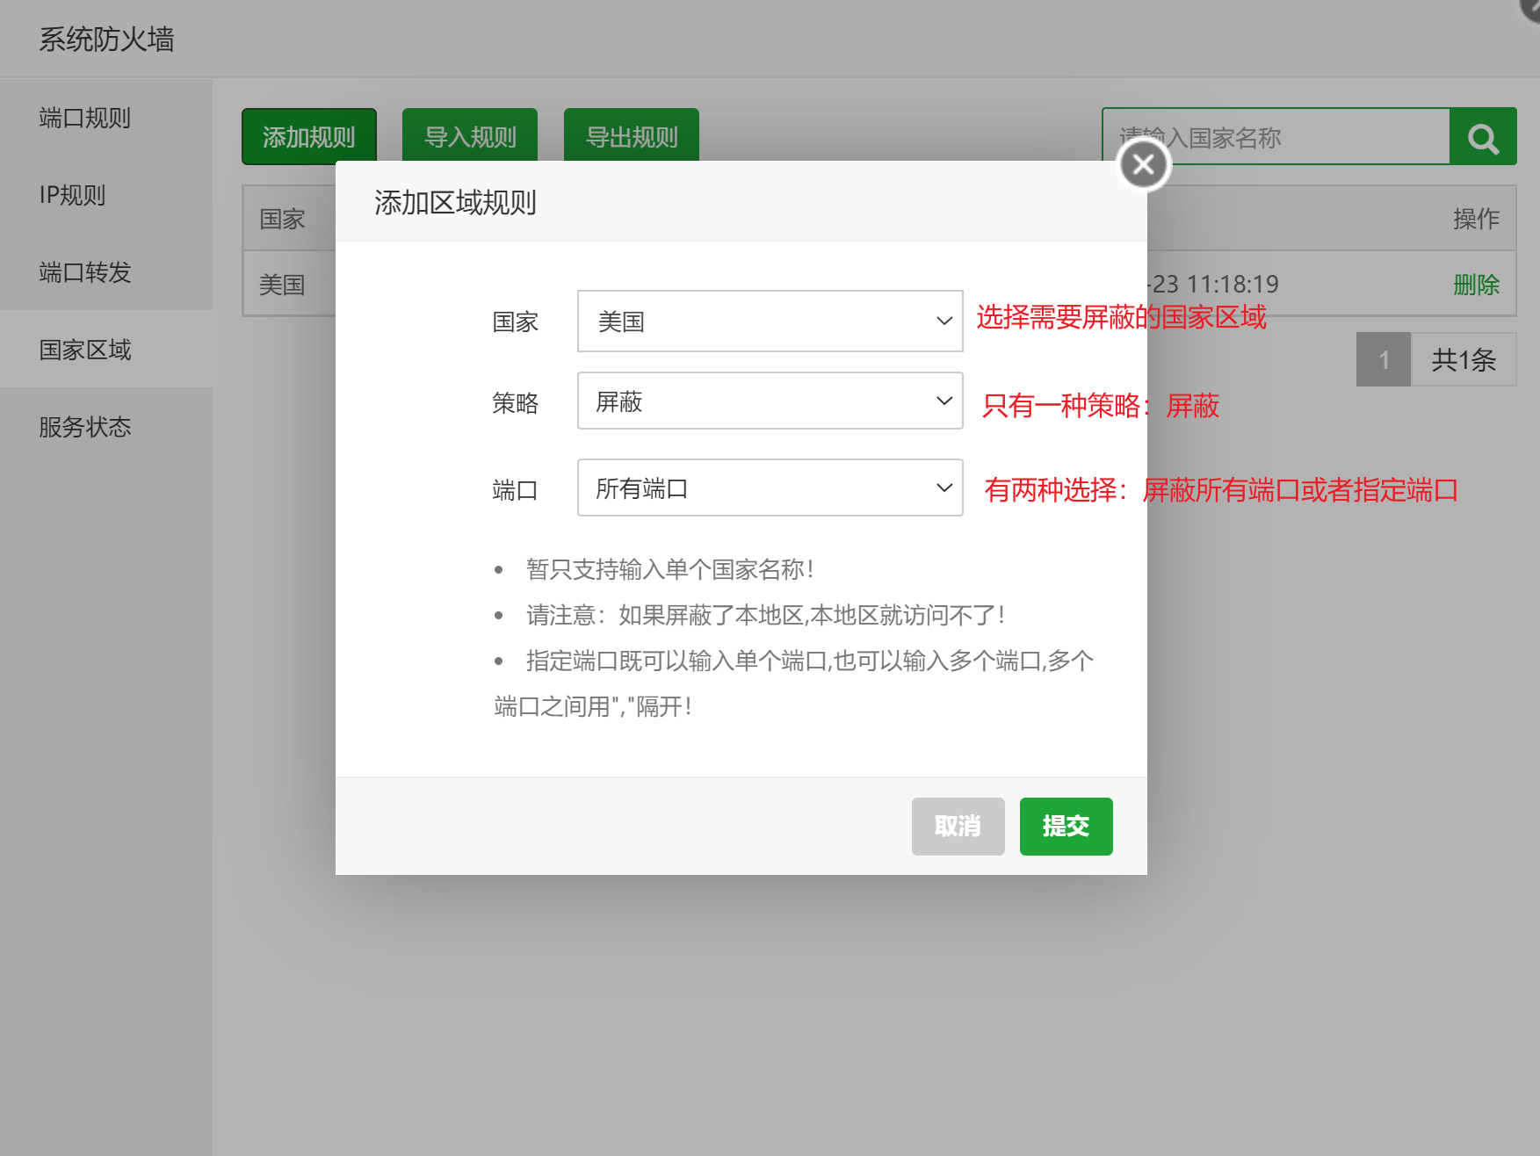Click the magnifier search icon button
This screenshot has height=1156, width=1540.
[1482, 137]
